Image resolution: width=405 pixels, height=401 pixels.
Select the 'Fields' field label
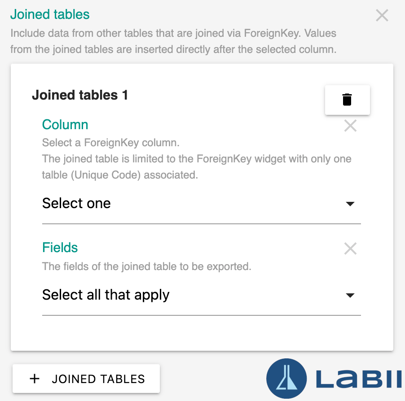tap(60, 248)
